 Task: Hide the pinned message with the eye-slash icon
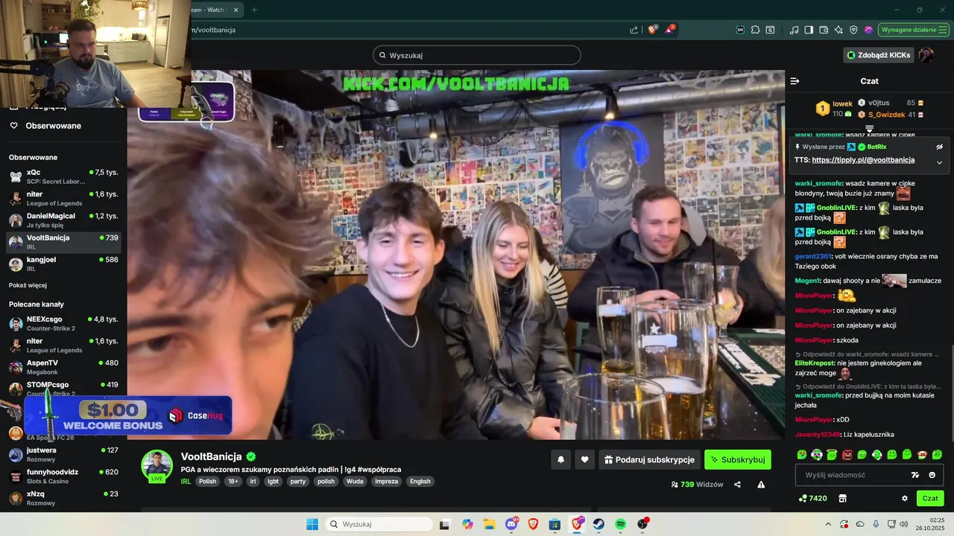[x=939, y=147]
